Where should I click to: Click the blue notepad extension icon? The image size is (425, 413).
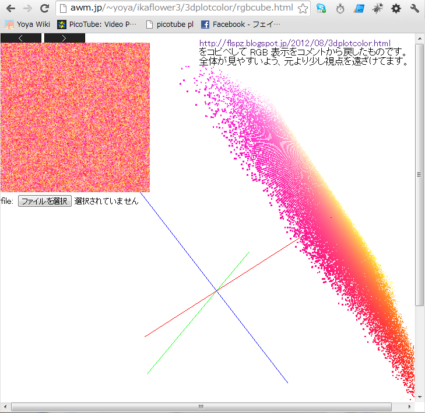tap(359, 9)
